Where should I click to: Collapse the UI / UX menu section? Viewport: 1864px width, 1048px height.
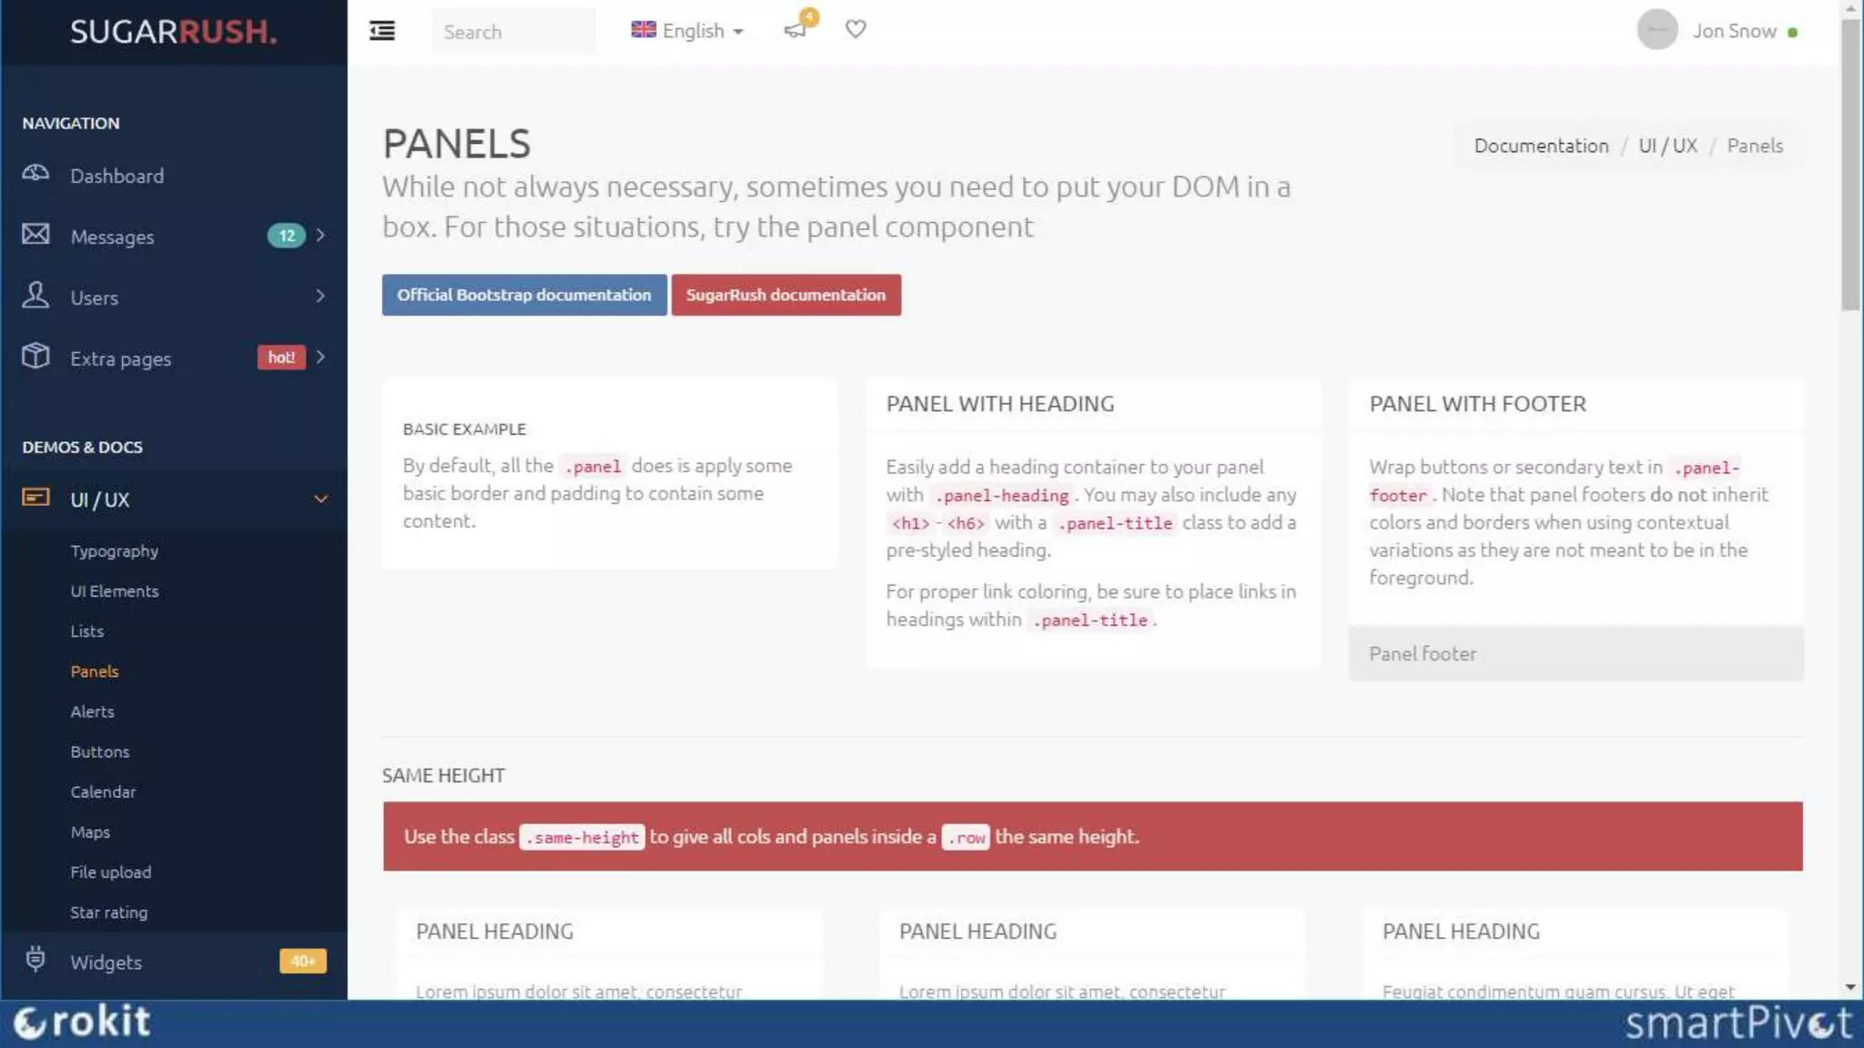[x=320, y=499]
